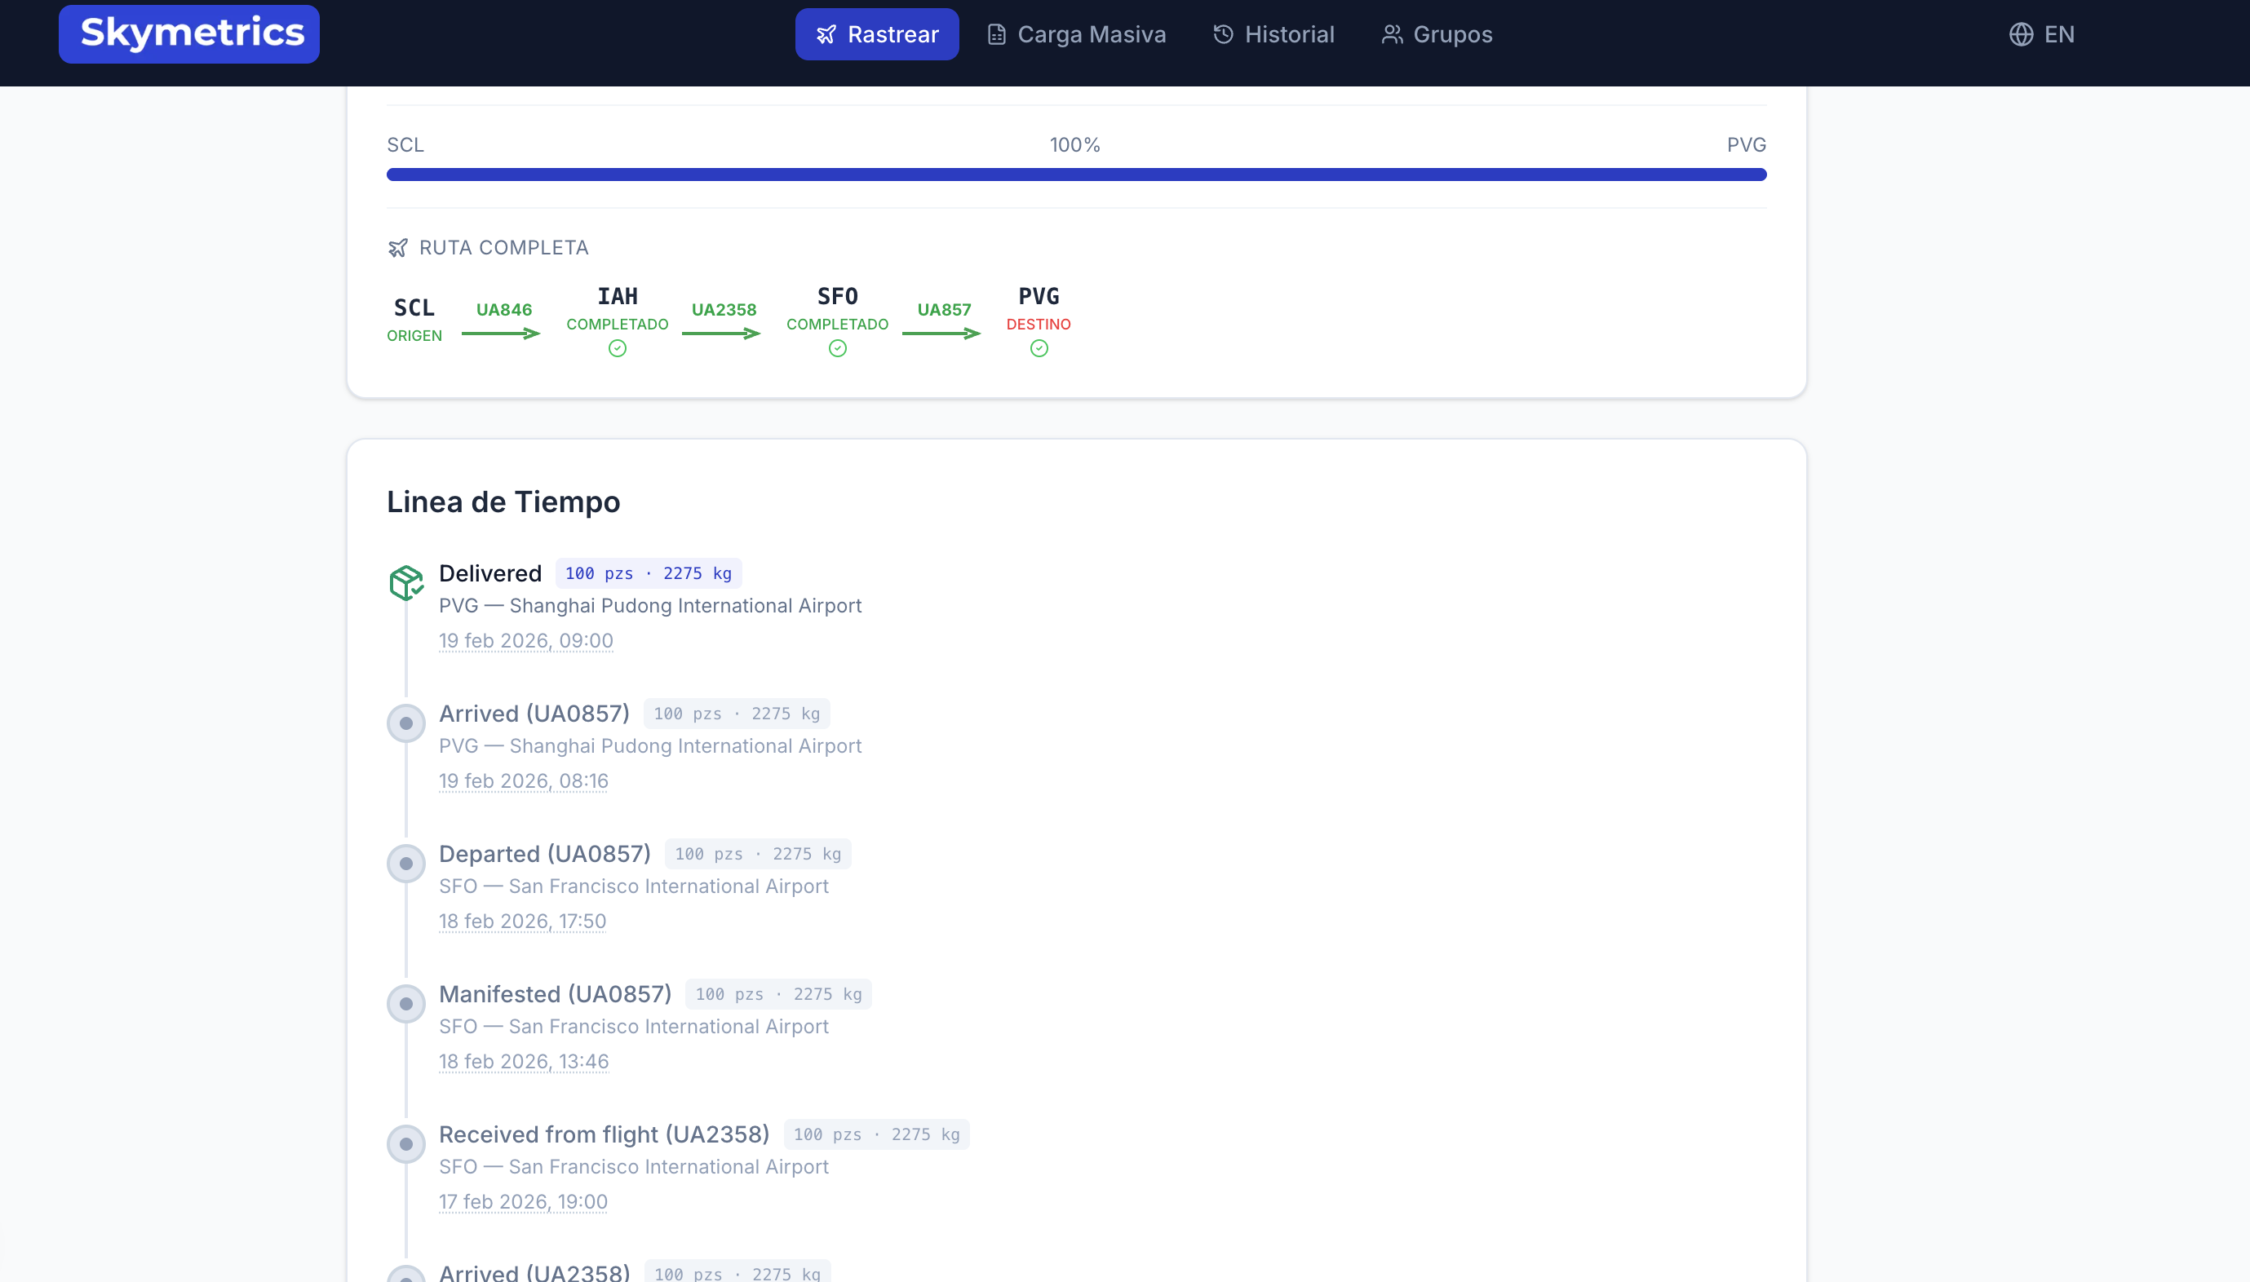Open the Historial section
This screenshot has width=2250, height=1282.
(1273, 34)
